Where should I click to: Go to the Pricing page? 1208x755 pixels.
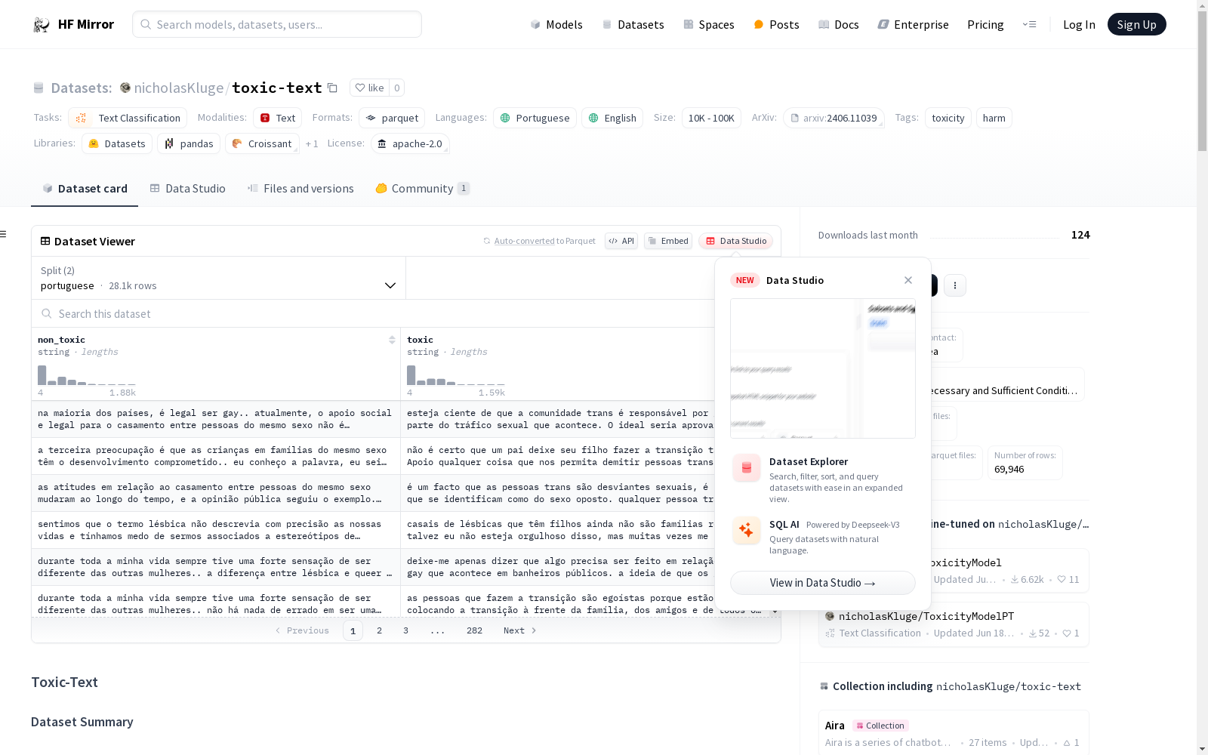[985, 24]
